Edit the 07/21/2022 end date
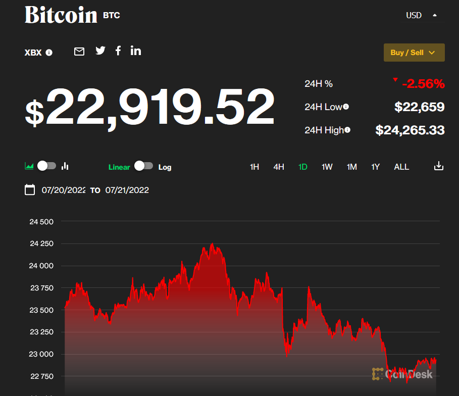The height and width of the screenshot is (396, 459). coord(127,190)
